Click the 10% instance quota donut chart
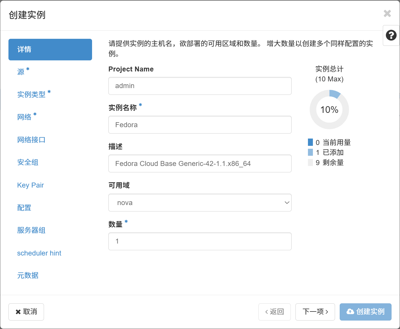The width and height of the screenshot is (400, 329). pyautogui.click(x=329, y=109)
